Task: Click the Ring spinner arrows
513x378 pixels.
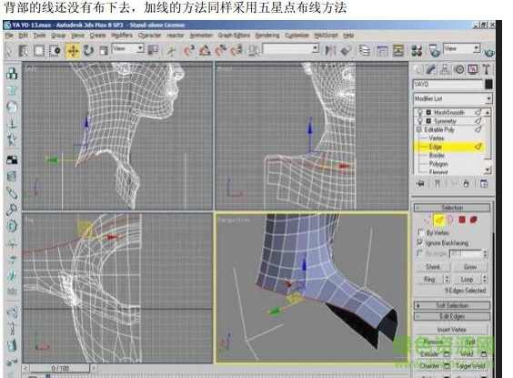Action: (447, 280)
